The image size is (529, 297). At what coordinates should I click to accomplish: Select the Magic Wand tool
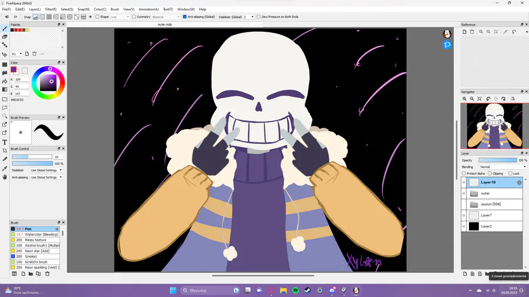point(5,116)
